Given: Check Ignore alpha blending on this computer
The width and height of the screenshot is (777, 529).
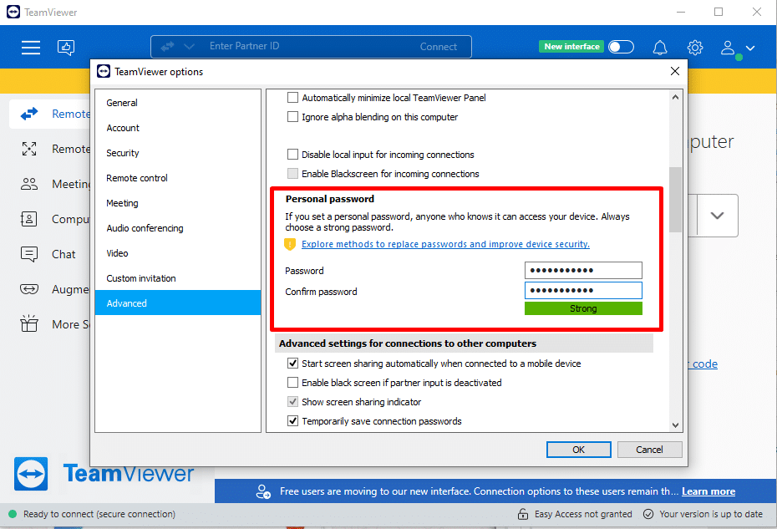Looking at the screenshot, I should click(x=293, y=117).
